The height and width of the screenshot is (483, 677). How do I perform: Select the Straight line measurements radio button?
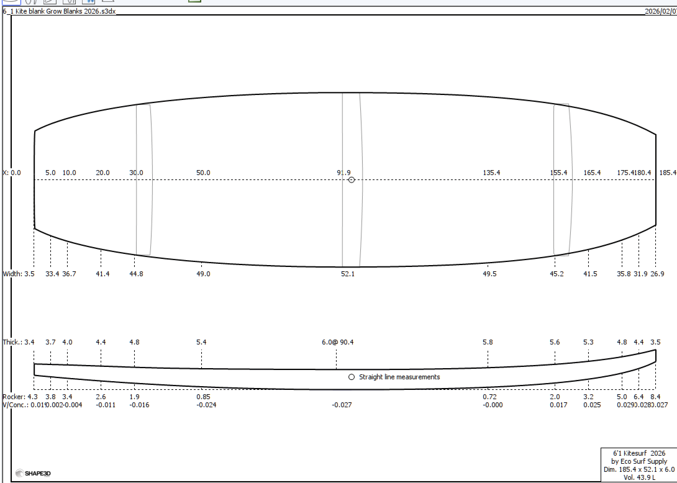351,377
